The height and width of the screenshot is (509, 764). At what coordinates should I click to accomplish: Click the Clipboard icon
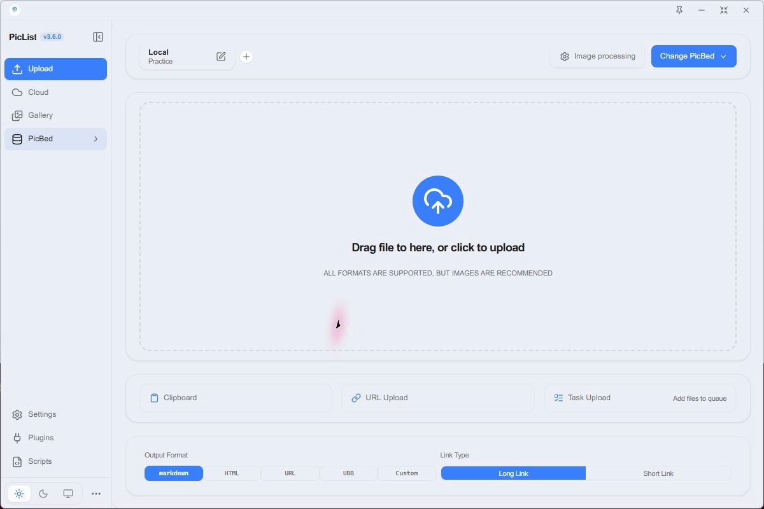[154, 398]
